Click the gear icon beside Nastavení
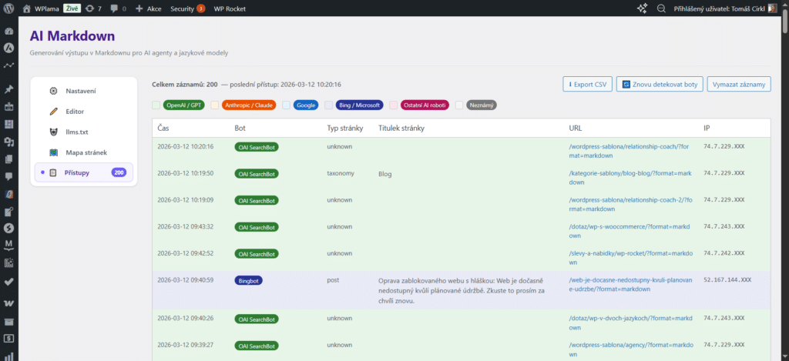The width and height of the screenshot is (789, 361). tap(53, 91)
